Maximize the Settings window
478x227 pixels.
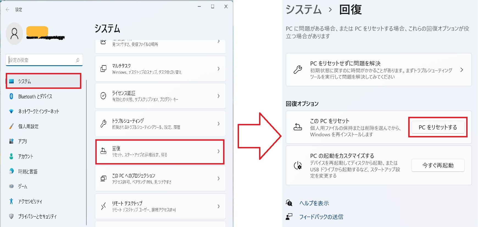point(213,6)
